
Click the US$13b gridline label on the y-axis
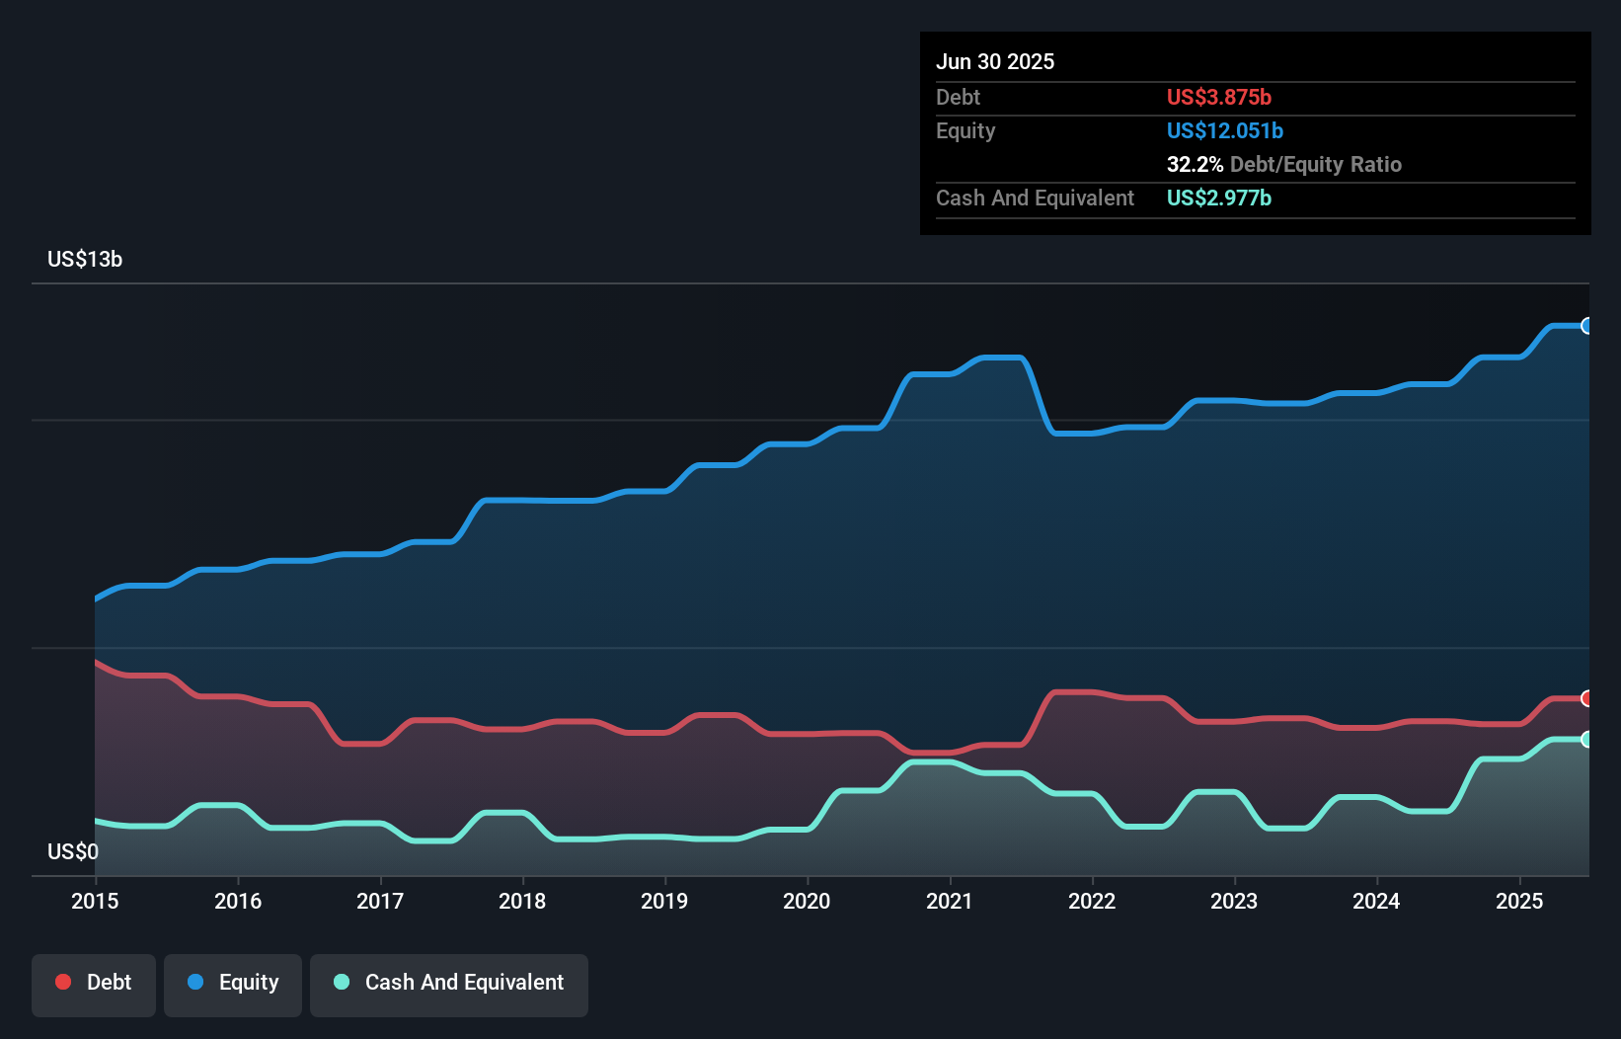(85, 260)
